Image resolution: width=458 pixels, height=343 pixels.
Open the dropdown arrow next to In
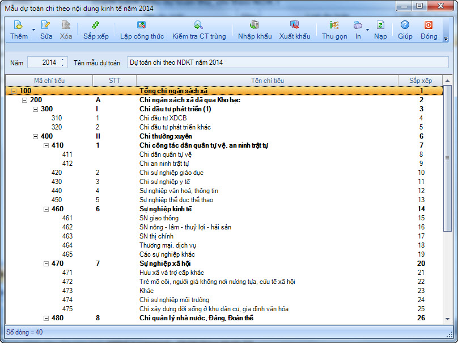click(x=367, y=30)
